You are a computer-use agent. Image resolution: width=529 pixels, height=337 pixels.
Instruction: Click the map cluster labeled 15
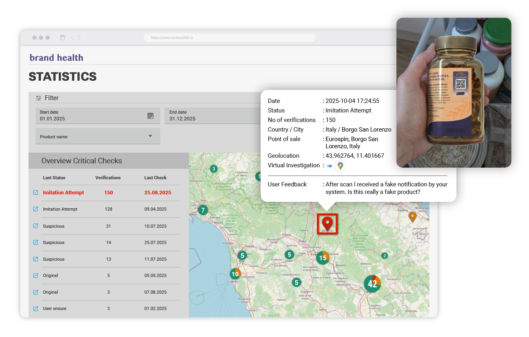pos(323,258)
